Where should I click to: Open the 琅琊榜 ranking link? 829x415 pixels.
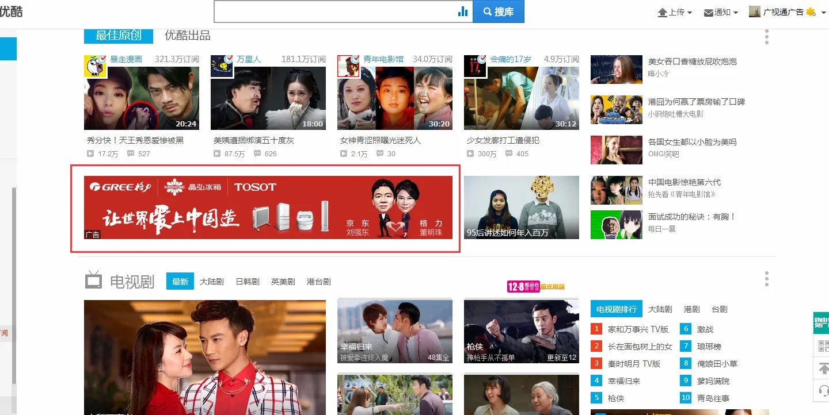(x=709, y=347)
